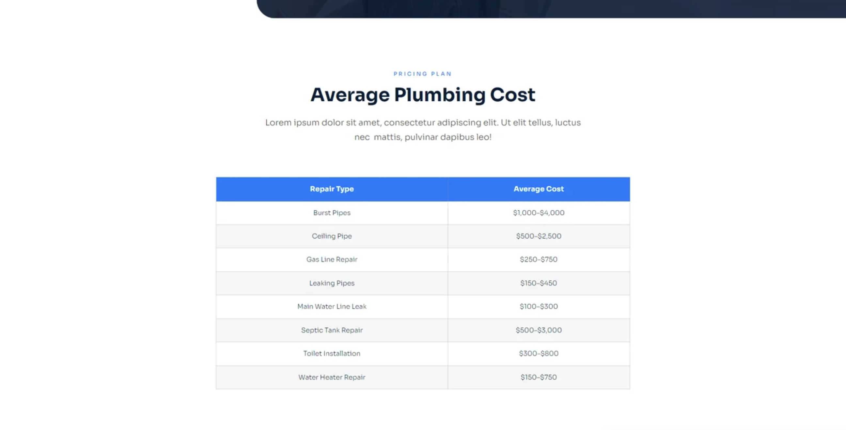Select the "Toilet Installation" table cell
This screenshot has width=846, height=430.
pyautogui.click(x=332, y=353)
